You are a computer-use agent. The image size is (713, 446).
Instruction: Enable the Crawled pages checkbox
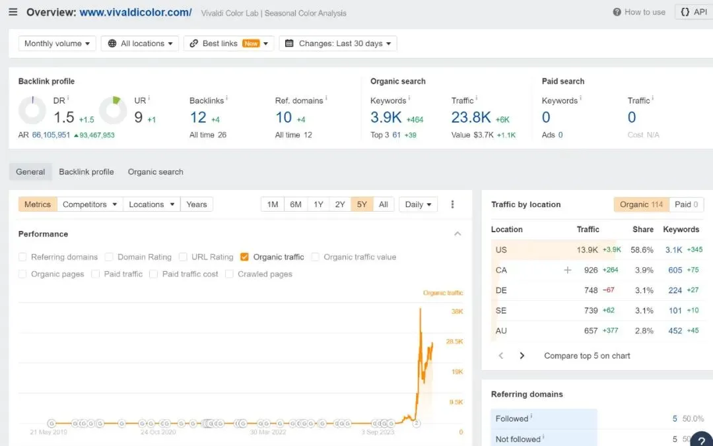pyautogui.click(x=229, y=274)
